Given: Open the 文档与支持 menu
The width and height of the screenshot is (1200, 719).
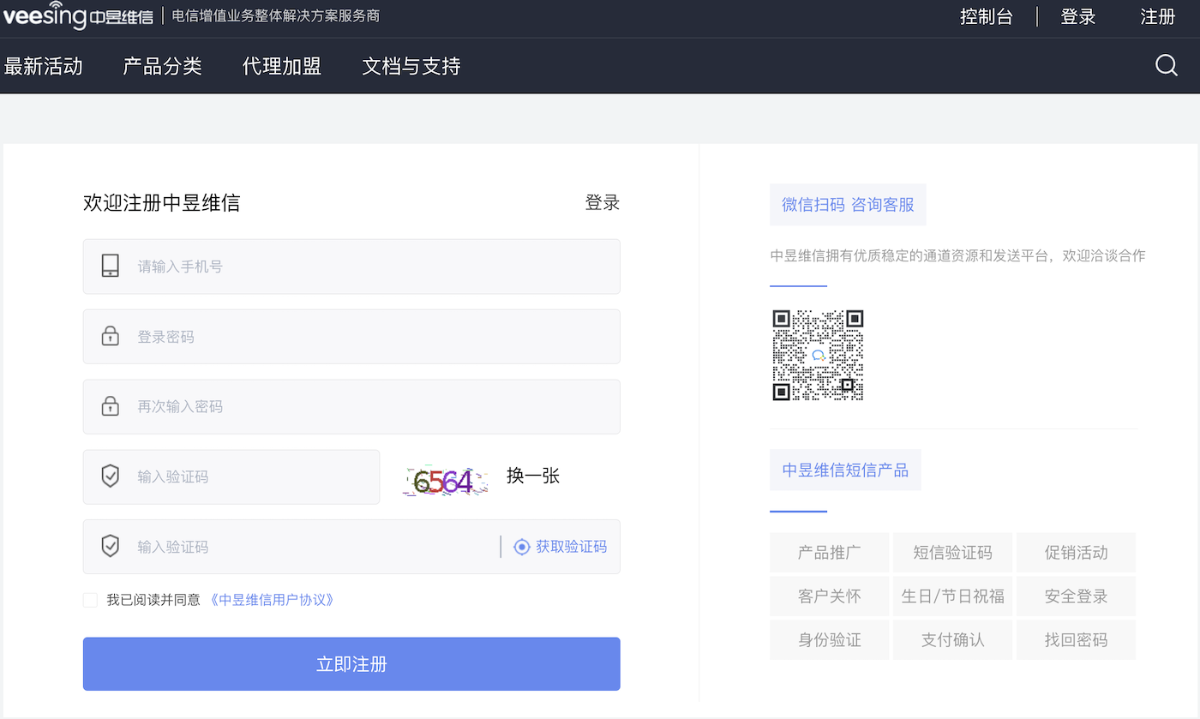Looking at the screenshot, I should click(x=411, y=65).
